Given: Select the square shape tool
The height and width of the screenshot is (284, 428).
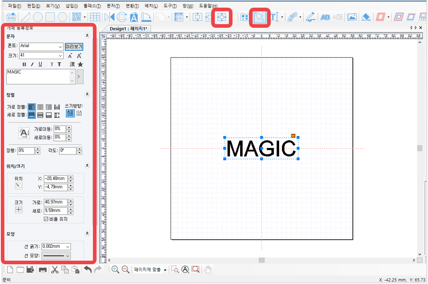Looking at the screenshot, I should [50, 17].
